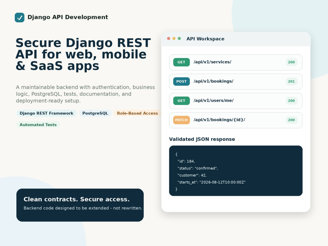Image resolution: width=328 pixels, height=246 pixels.
Task: Select the GET badge for /api/v1/users/me/
Action: click(181, 101)
